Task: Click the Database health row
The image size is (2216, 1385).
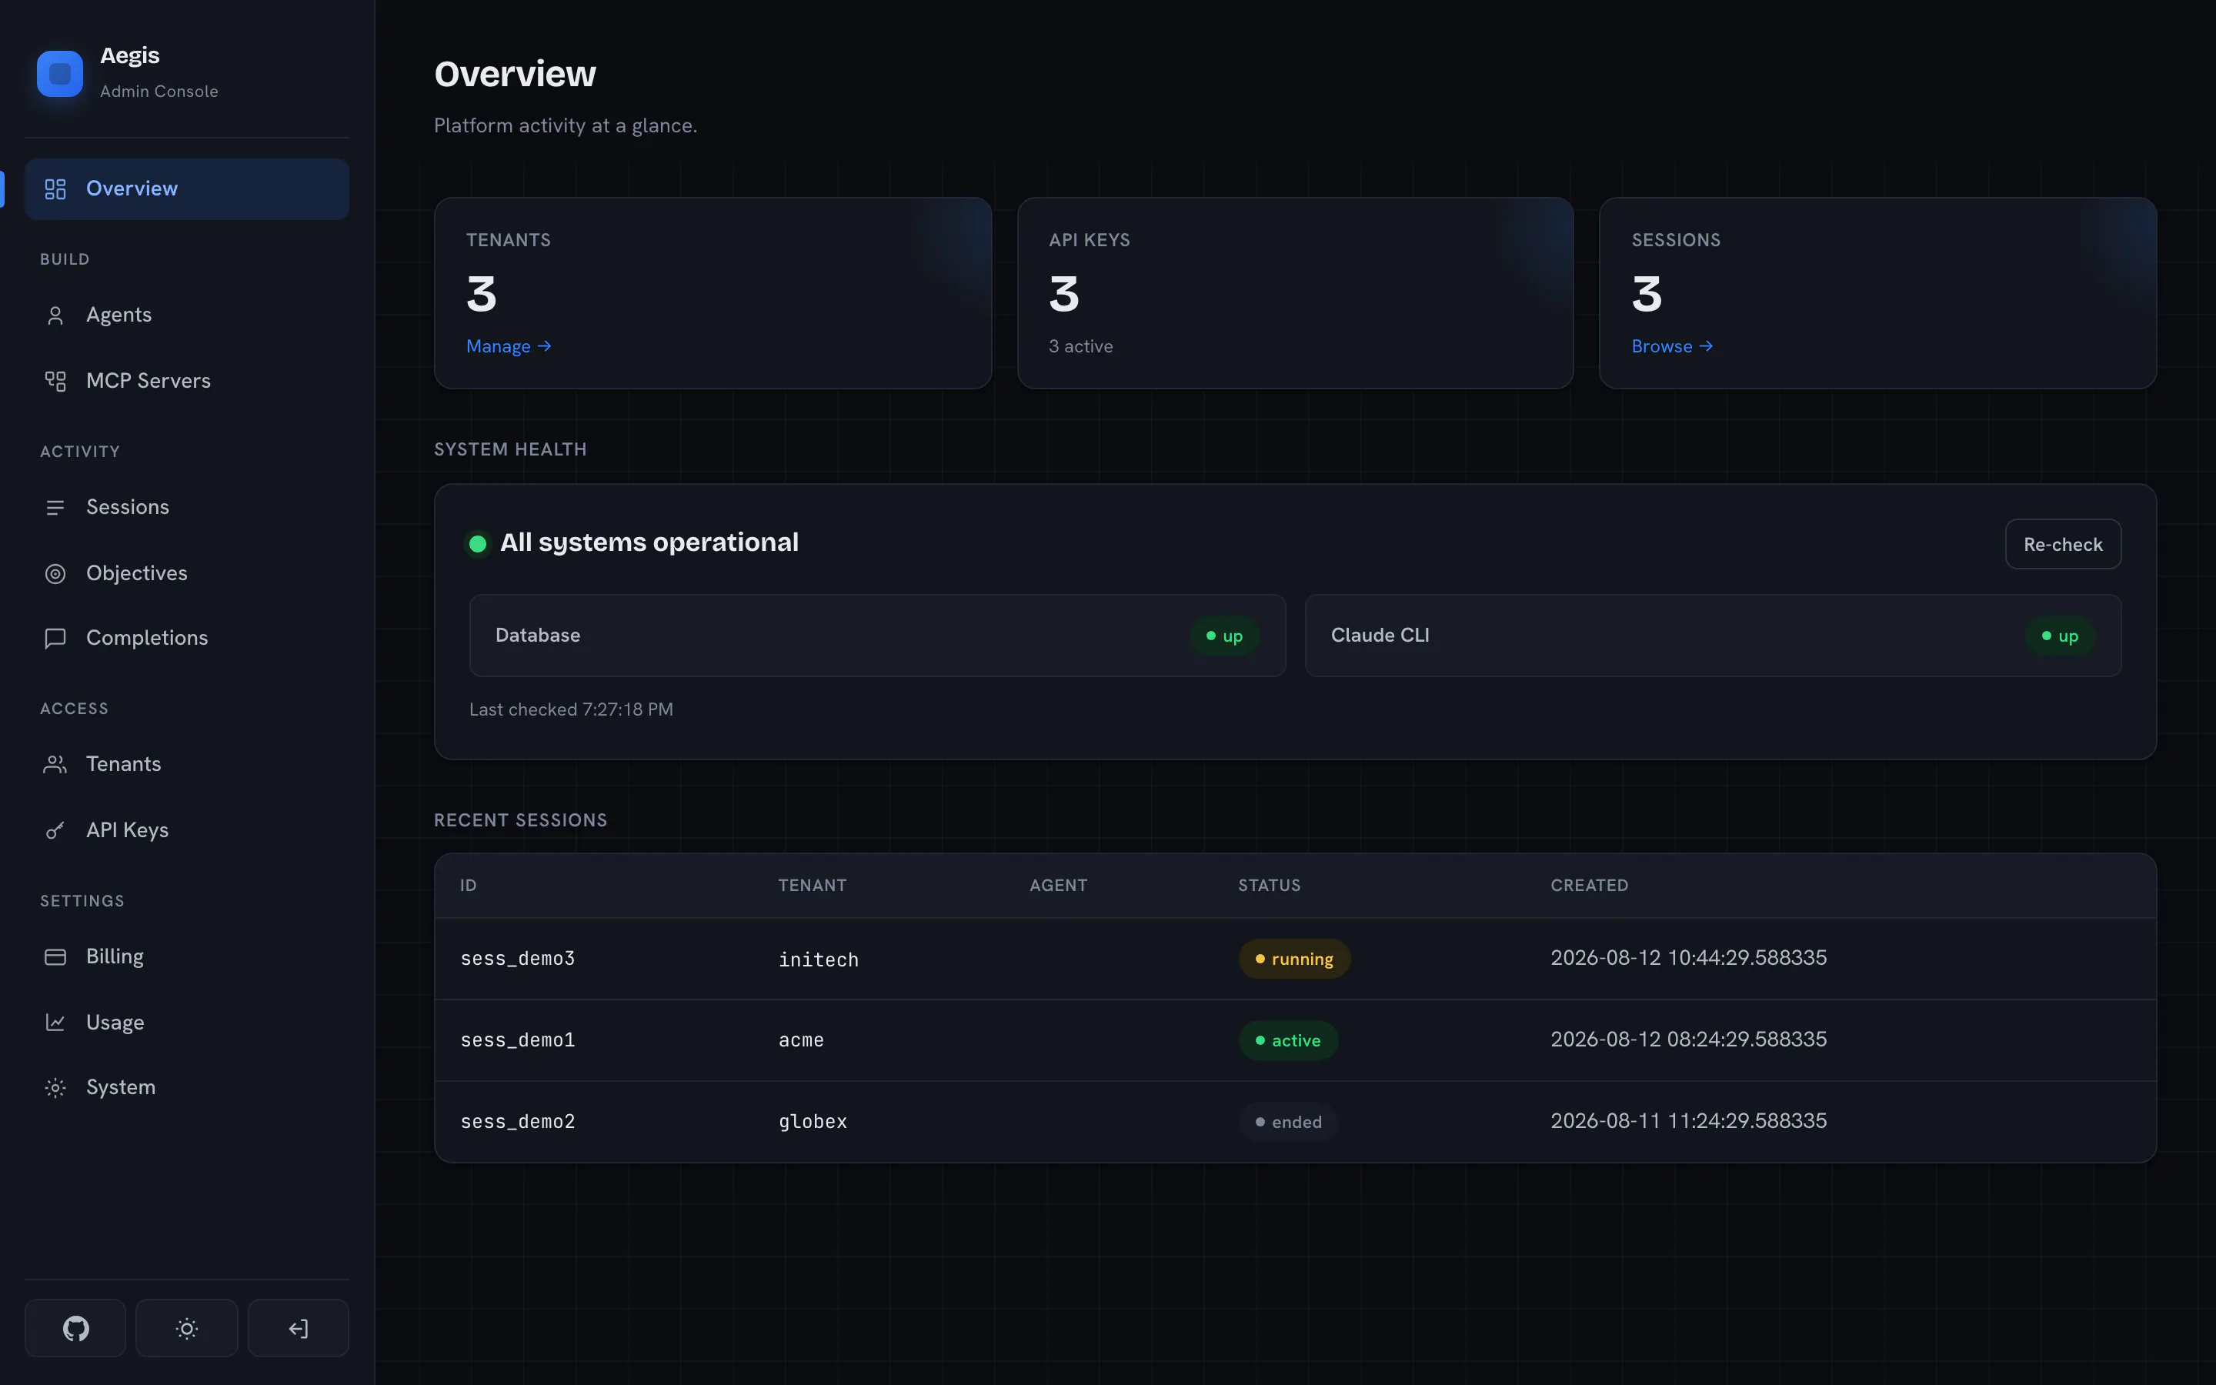Action: pyautogui.click(x=877, y=636)
